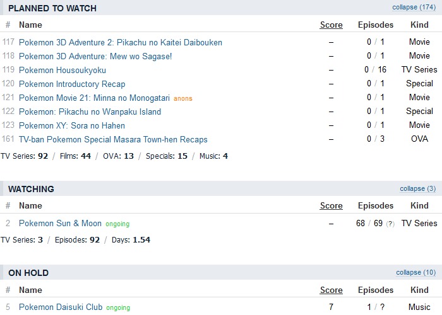The width and height of the screenshot is (442, 315).
Task: Open Pokemon 3D Adventure 2 Pikachu entry
Action: click(x=121, y=42)
